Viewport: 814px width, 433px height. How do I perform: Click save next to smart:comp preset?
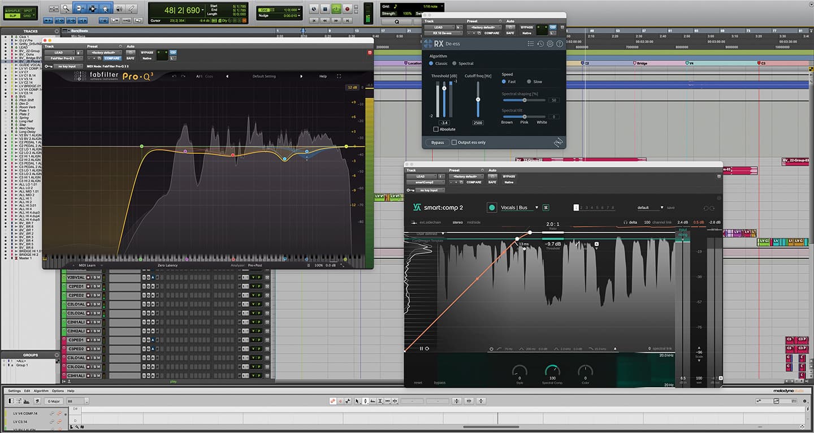670,207
